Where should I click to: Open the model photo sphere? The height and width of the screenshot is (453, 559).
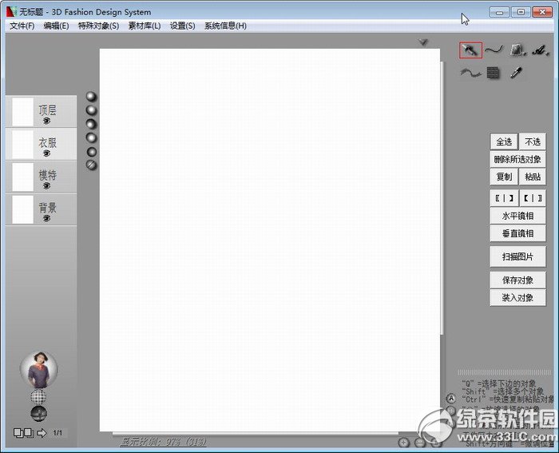39,370
